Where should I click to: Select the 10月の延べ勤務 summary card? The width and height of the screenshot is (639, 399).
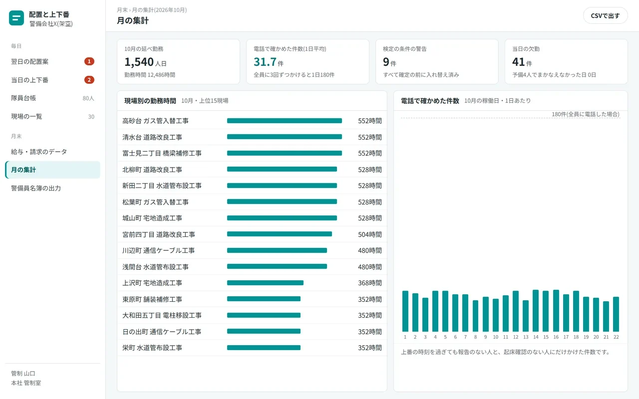pyautogui.click(x=178, y=62)
